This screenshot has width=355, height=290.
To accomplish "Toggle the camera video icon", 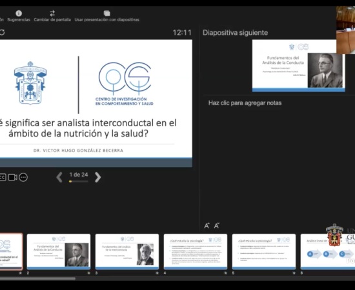I will pyautogui.click(x=13, y=177).
